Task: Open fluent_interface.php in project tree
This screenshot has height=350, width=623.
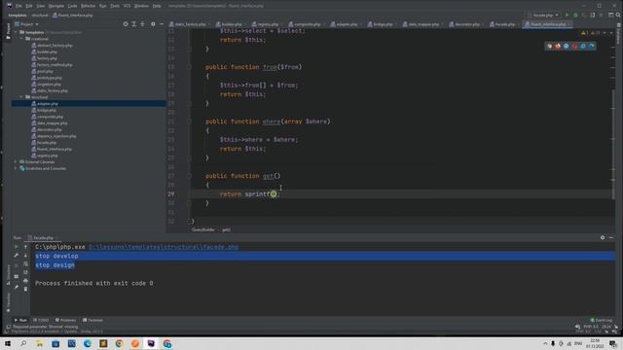Action: tap(52, 149)
